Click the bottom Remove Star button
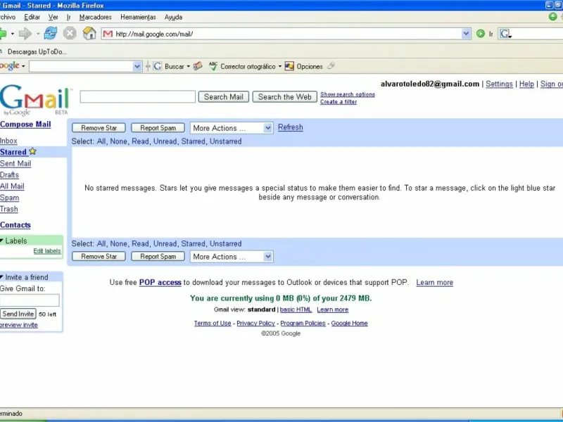 (99, 256)
